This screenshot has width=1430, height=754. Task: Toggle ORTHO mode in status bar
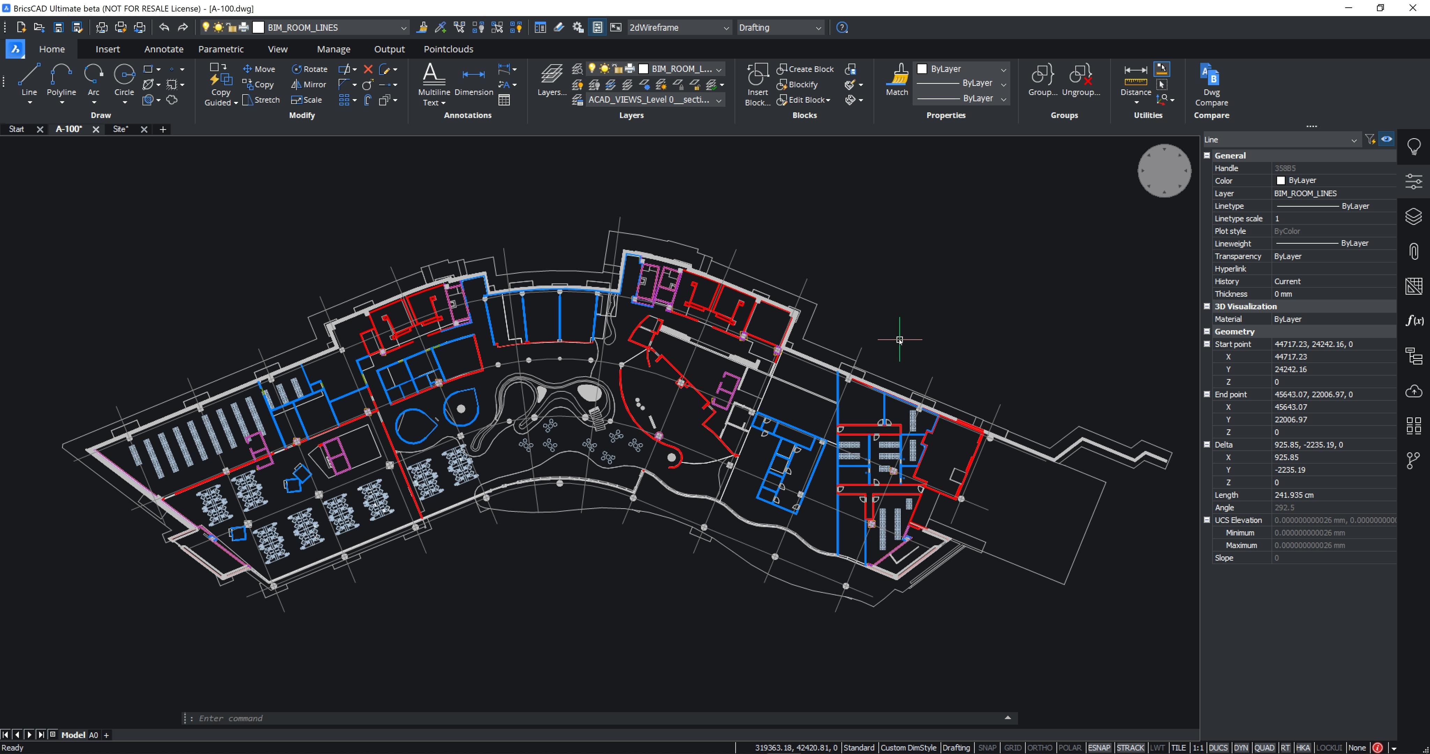1039,747
